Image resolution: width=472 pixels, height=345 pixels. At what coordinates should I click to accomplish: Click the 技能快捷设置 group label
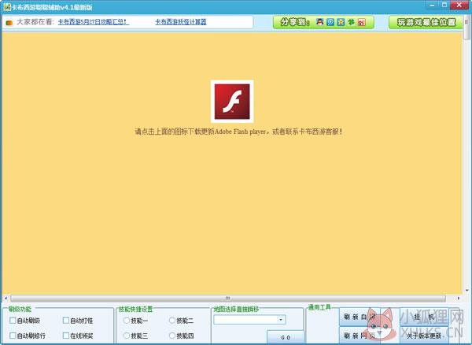click(135, 309)
